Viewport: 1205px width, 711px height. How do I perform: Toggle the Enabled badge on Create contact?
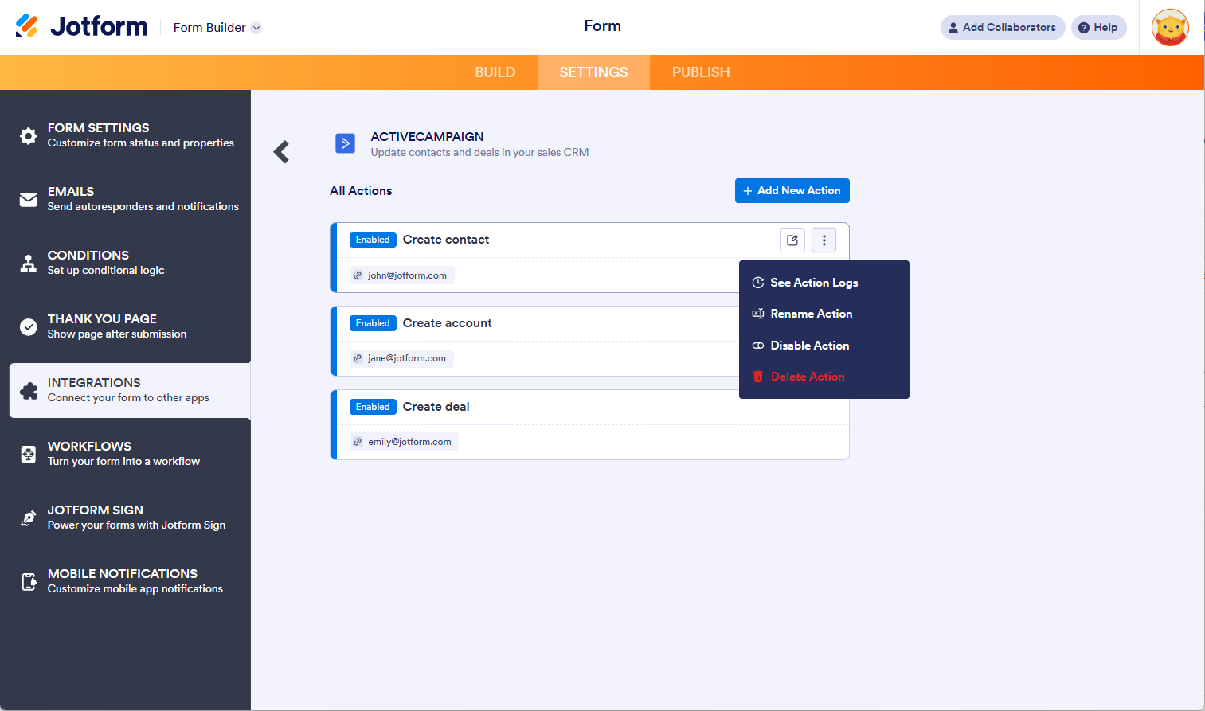(373, 240)
